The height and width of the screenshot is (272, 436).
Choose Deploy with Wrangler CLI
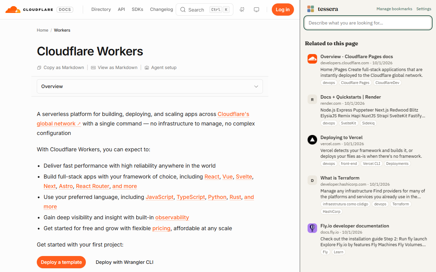pyautogui.click(x=125, y=262)
